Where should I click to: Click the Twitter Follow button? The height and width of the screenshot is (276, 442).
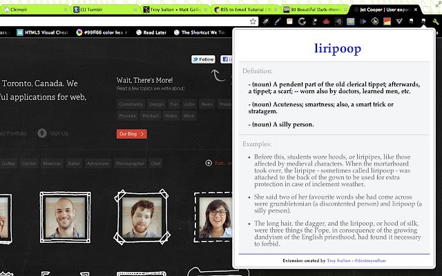tap(203, 59)
